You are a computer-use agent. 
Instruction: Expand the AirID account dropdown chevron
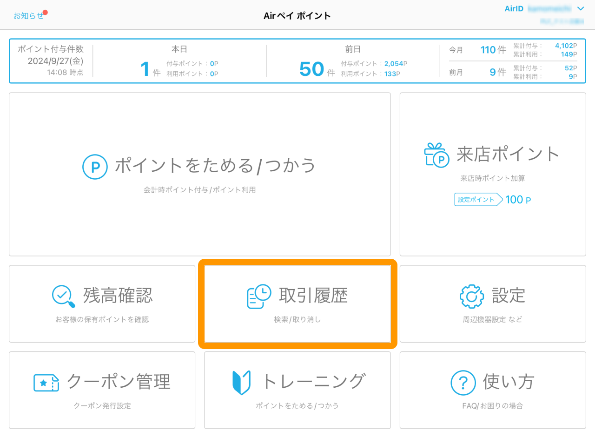click(x=580, y=8)
